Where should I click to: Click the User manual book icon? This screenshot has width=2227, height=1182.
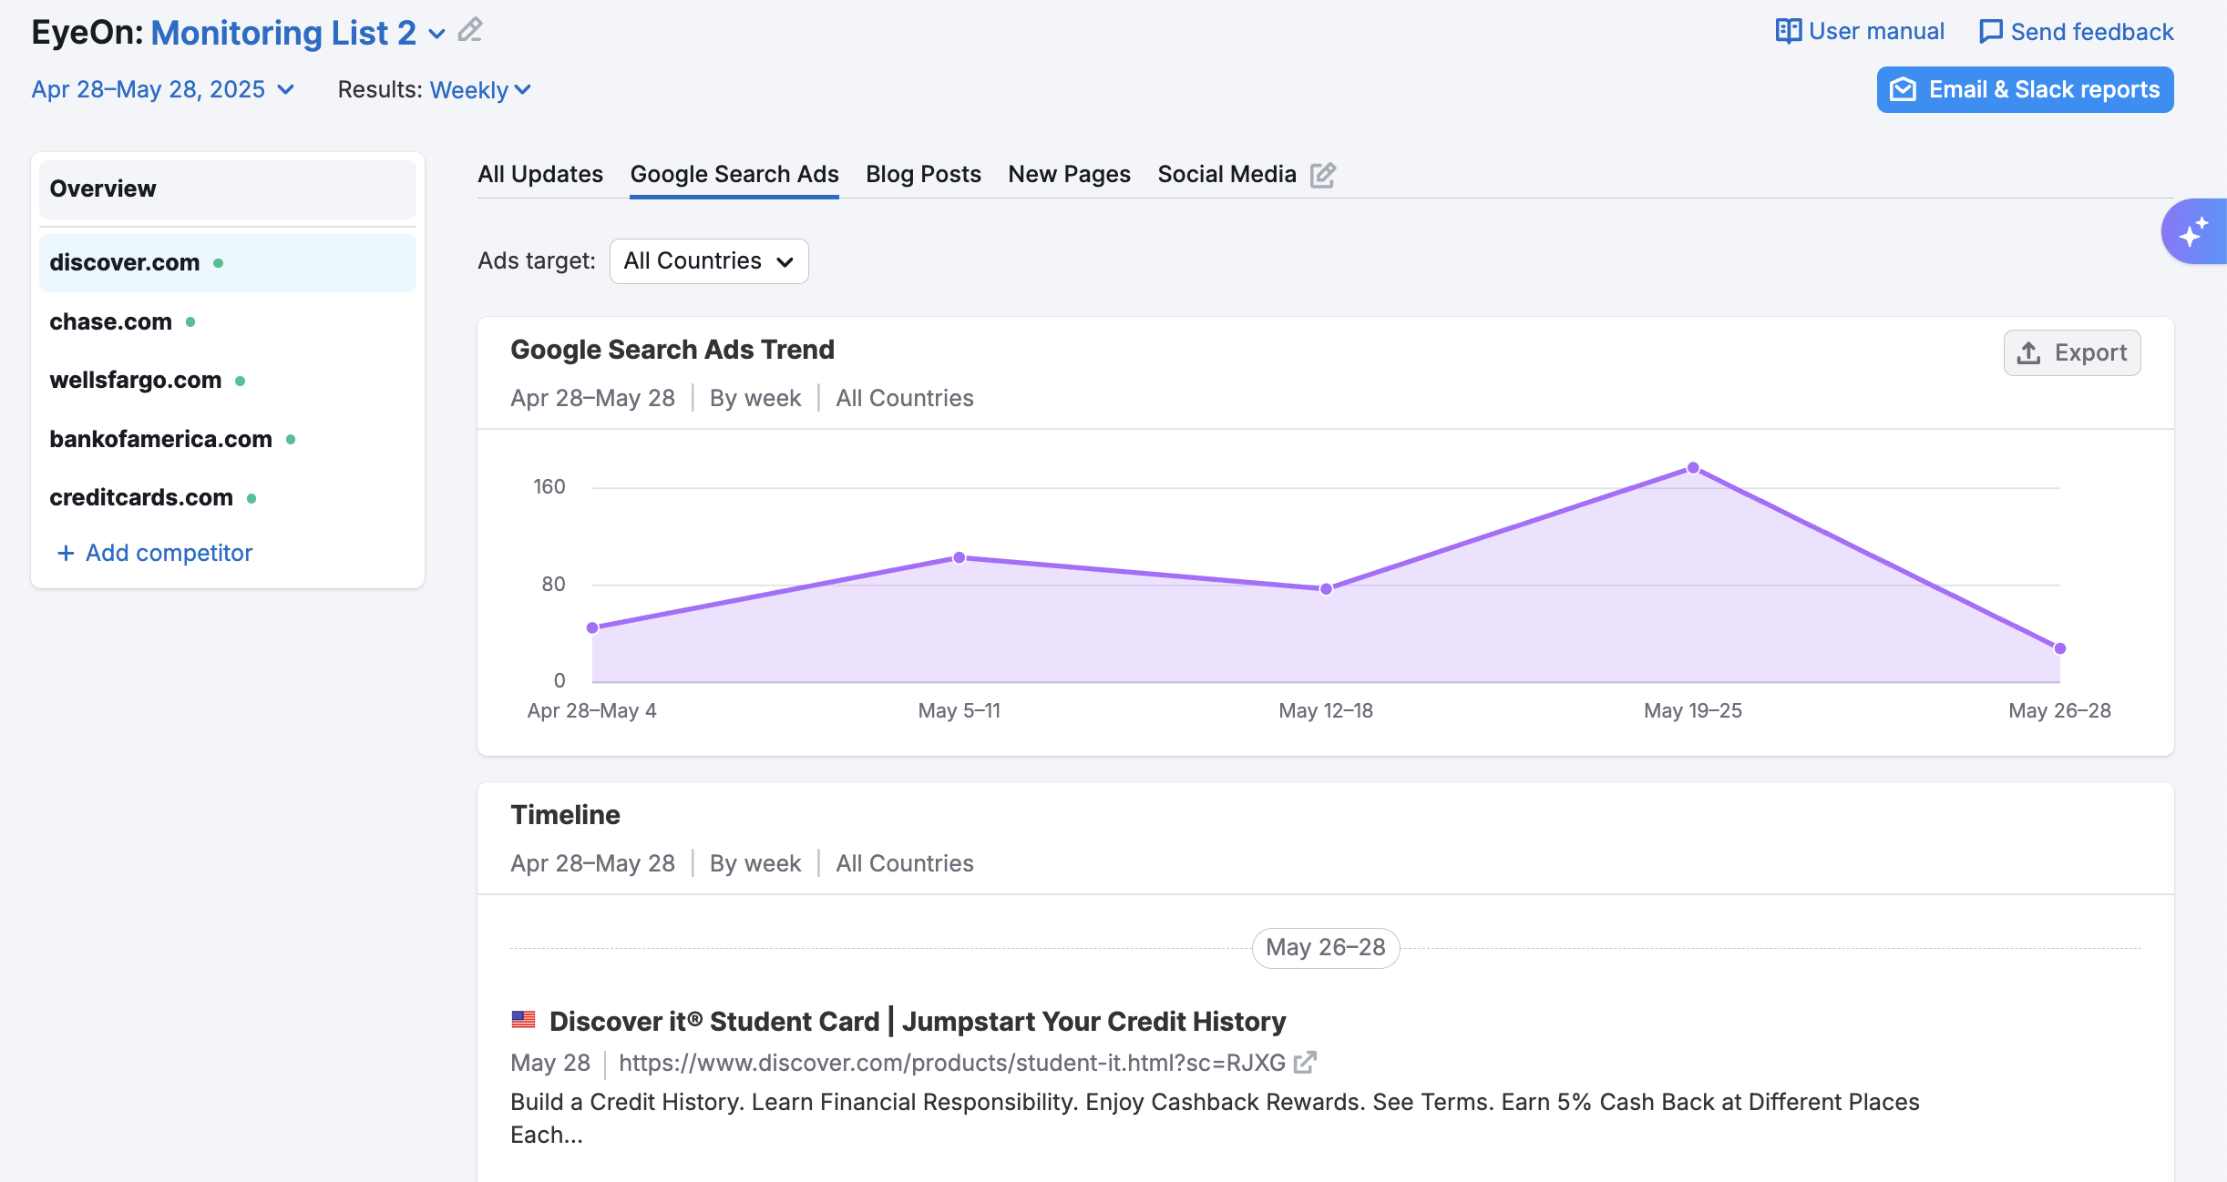click(x=1788, y=31)
